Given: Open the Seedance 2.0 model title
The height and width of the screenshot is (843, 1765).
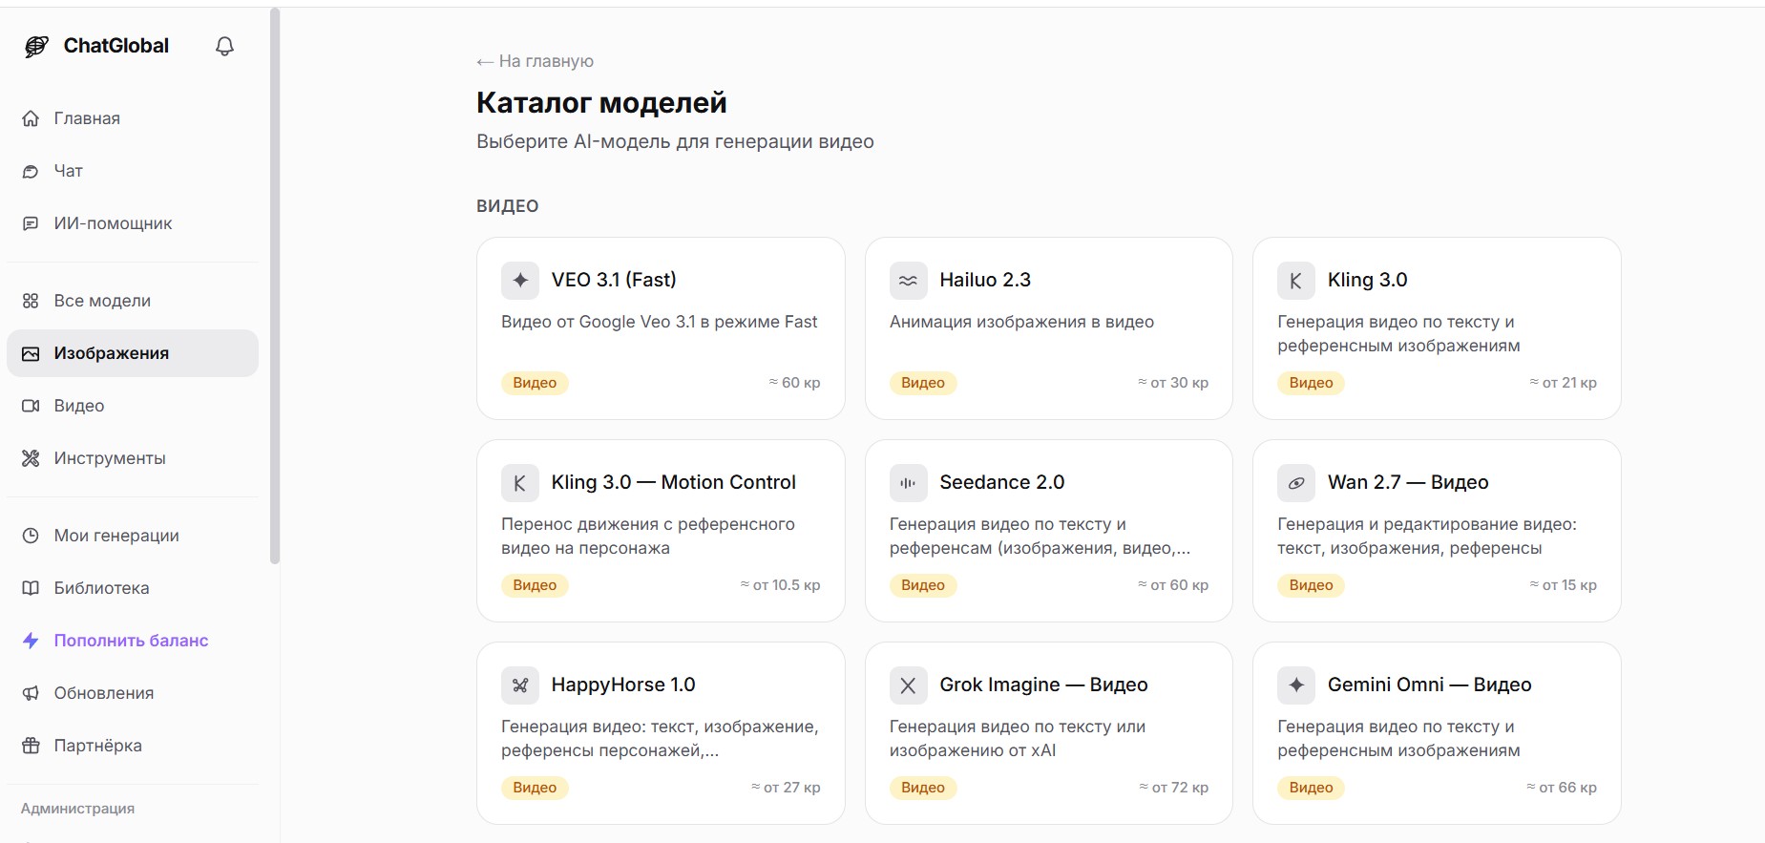Looking at the screenshot, I should point(1002,482).
